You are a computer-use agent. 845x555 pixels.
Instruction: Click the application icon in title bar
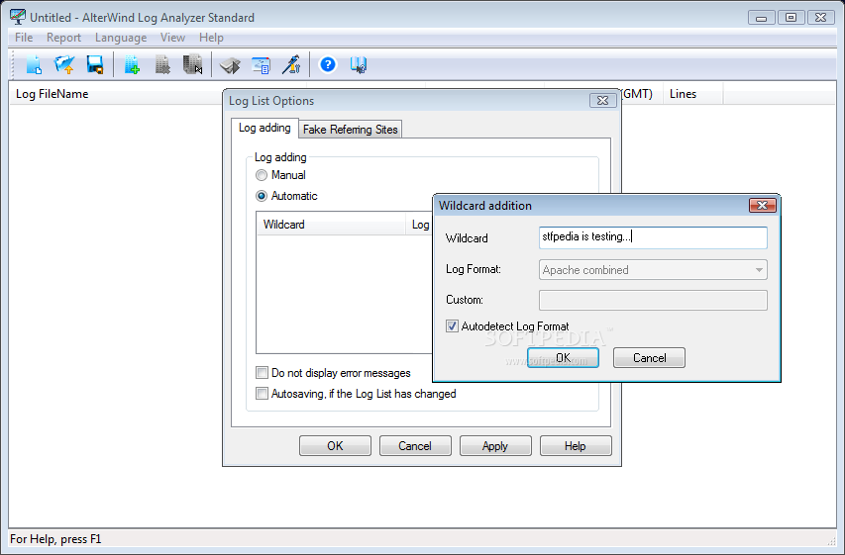pos(17,17)
